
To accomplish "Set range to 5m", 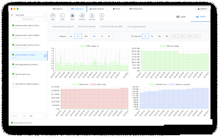I will 78,36.
